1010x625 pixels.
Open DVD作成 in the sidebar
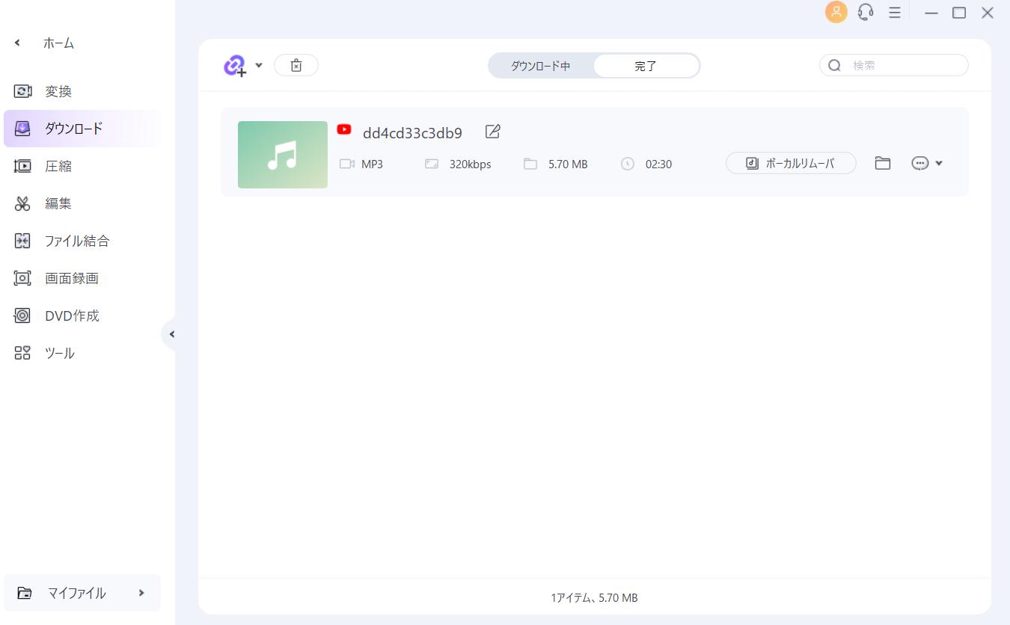click(82, 315)
